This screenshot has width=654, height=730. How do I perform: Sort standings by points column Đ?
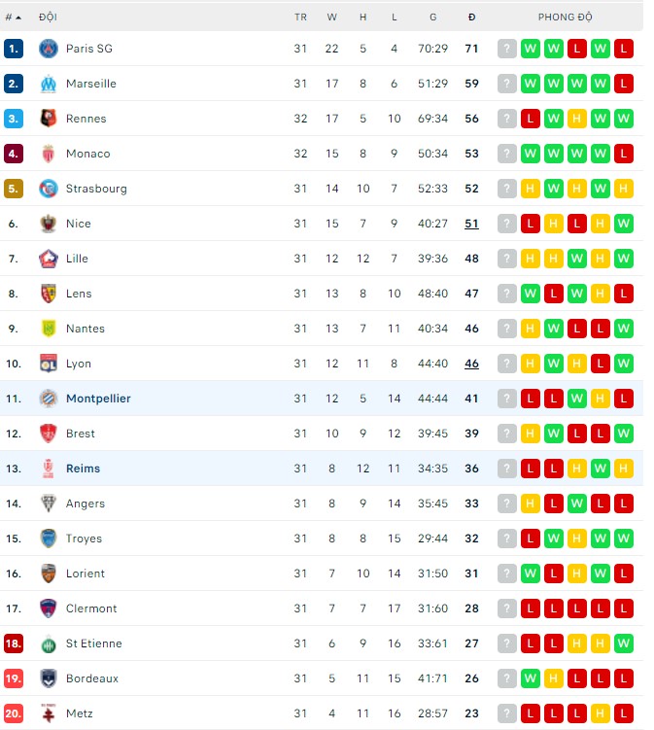coord(471,17)
